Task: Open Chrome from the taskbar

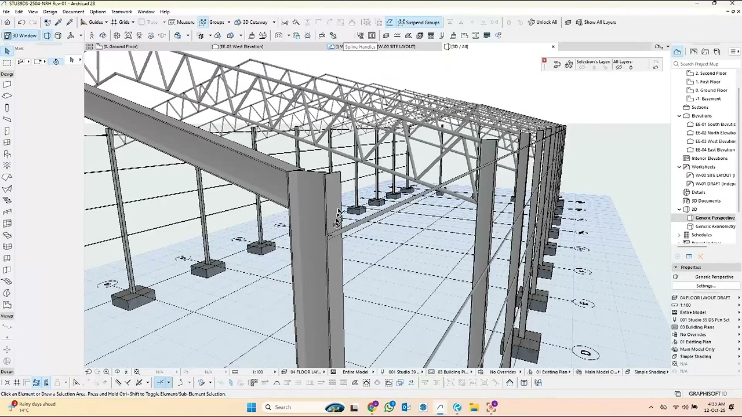Action: [x=372, y=407]
